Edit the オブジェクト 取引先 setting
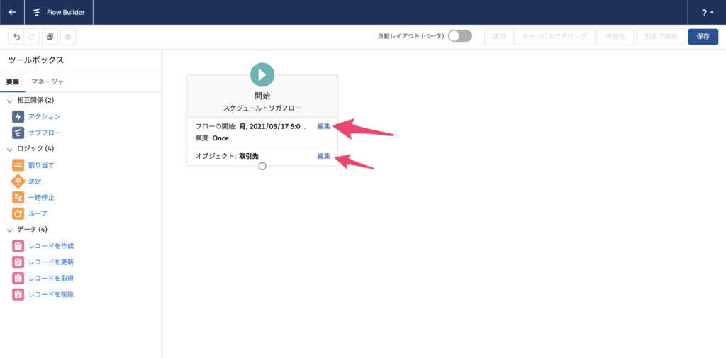726x358 pixels. tap(323, 156)
